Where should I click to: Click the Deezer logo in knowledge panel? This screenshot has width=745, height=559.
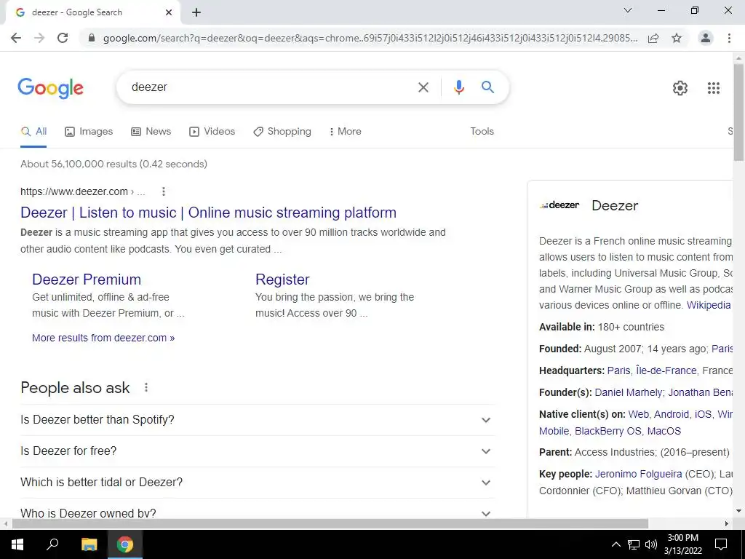(x=559, y=205)
